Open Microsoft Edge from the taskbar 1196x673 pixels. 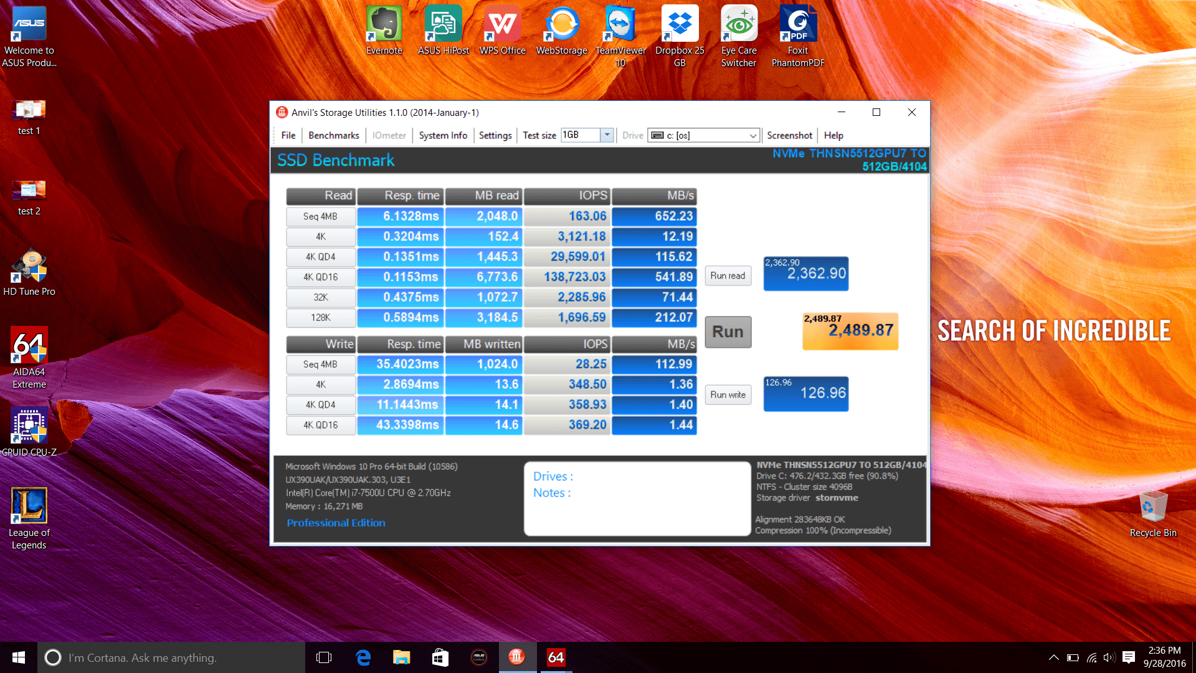click(363, 657)
